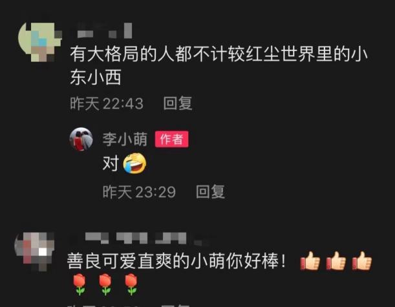The image size is (395, 307).
Task: Reply to 李小萌's 23:29 comment
Action: [x=211, y=192]
